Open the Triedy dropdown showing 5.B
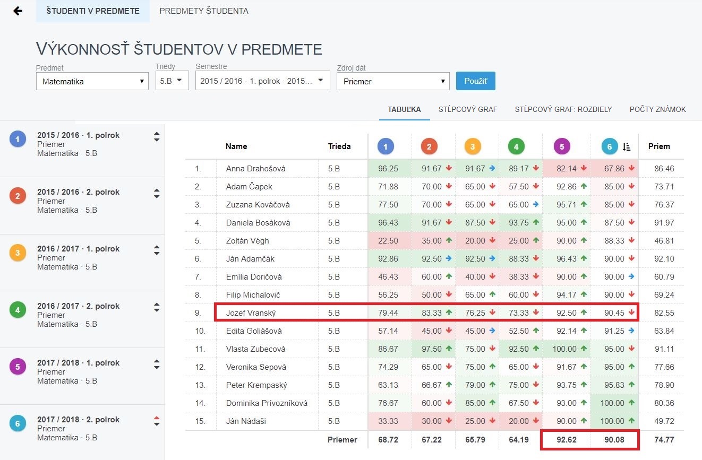The height and width of the screenshot is (460, 702). [172, 81]
